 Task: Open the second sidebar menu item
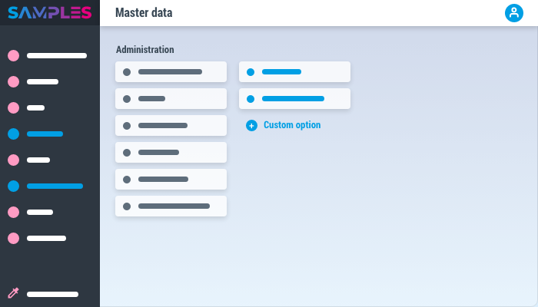pyautogui.click(x=42, y=81)
